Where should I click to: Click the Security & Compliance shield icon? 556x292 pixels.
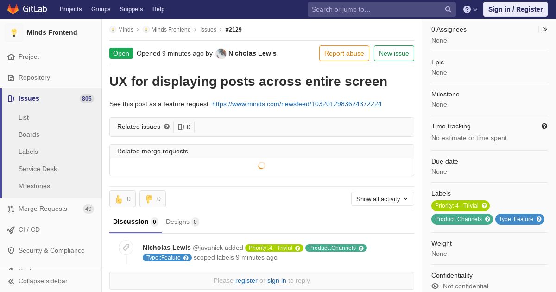pyautogui.click(x=11, y=250)
